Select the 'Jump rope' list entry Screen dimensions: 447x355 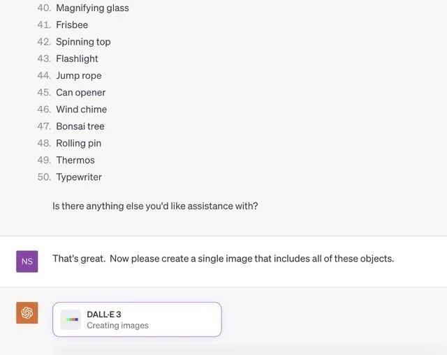(x=79, y=75)
